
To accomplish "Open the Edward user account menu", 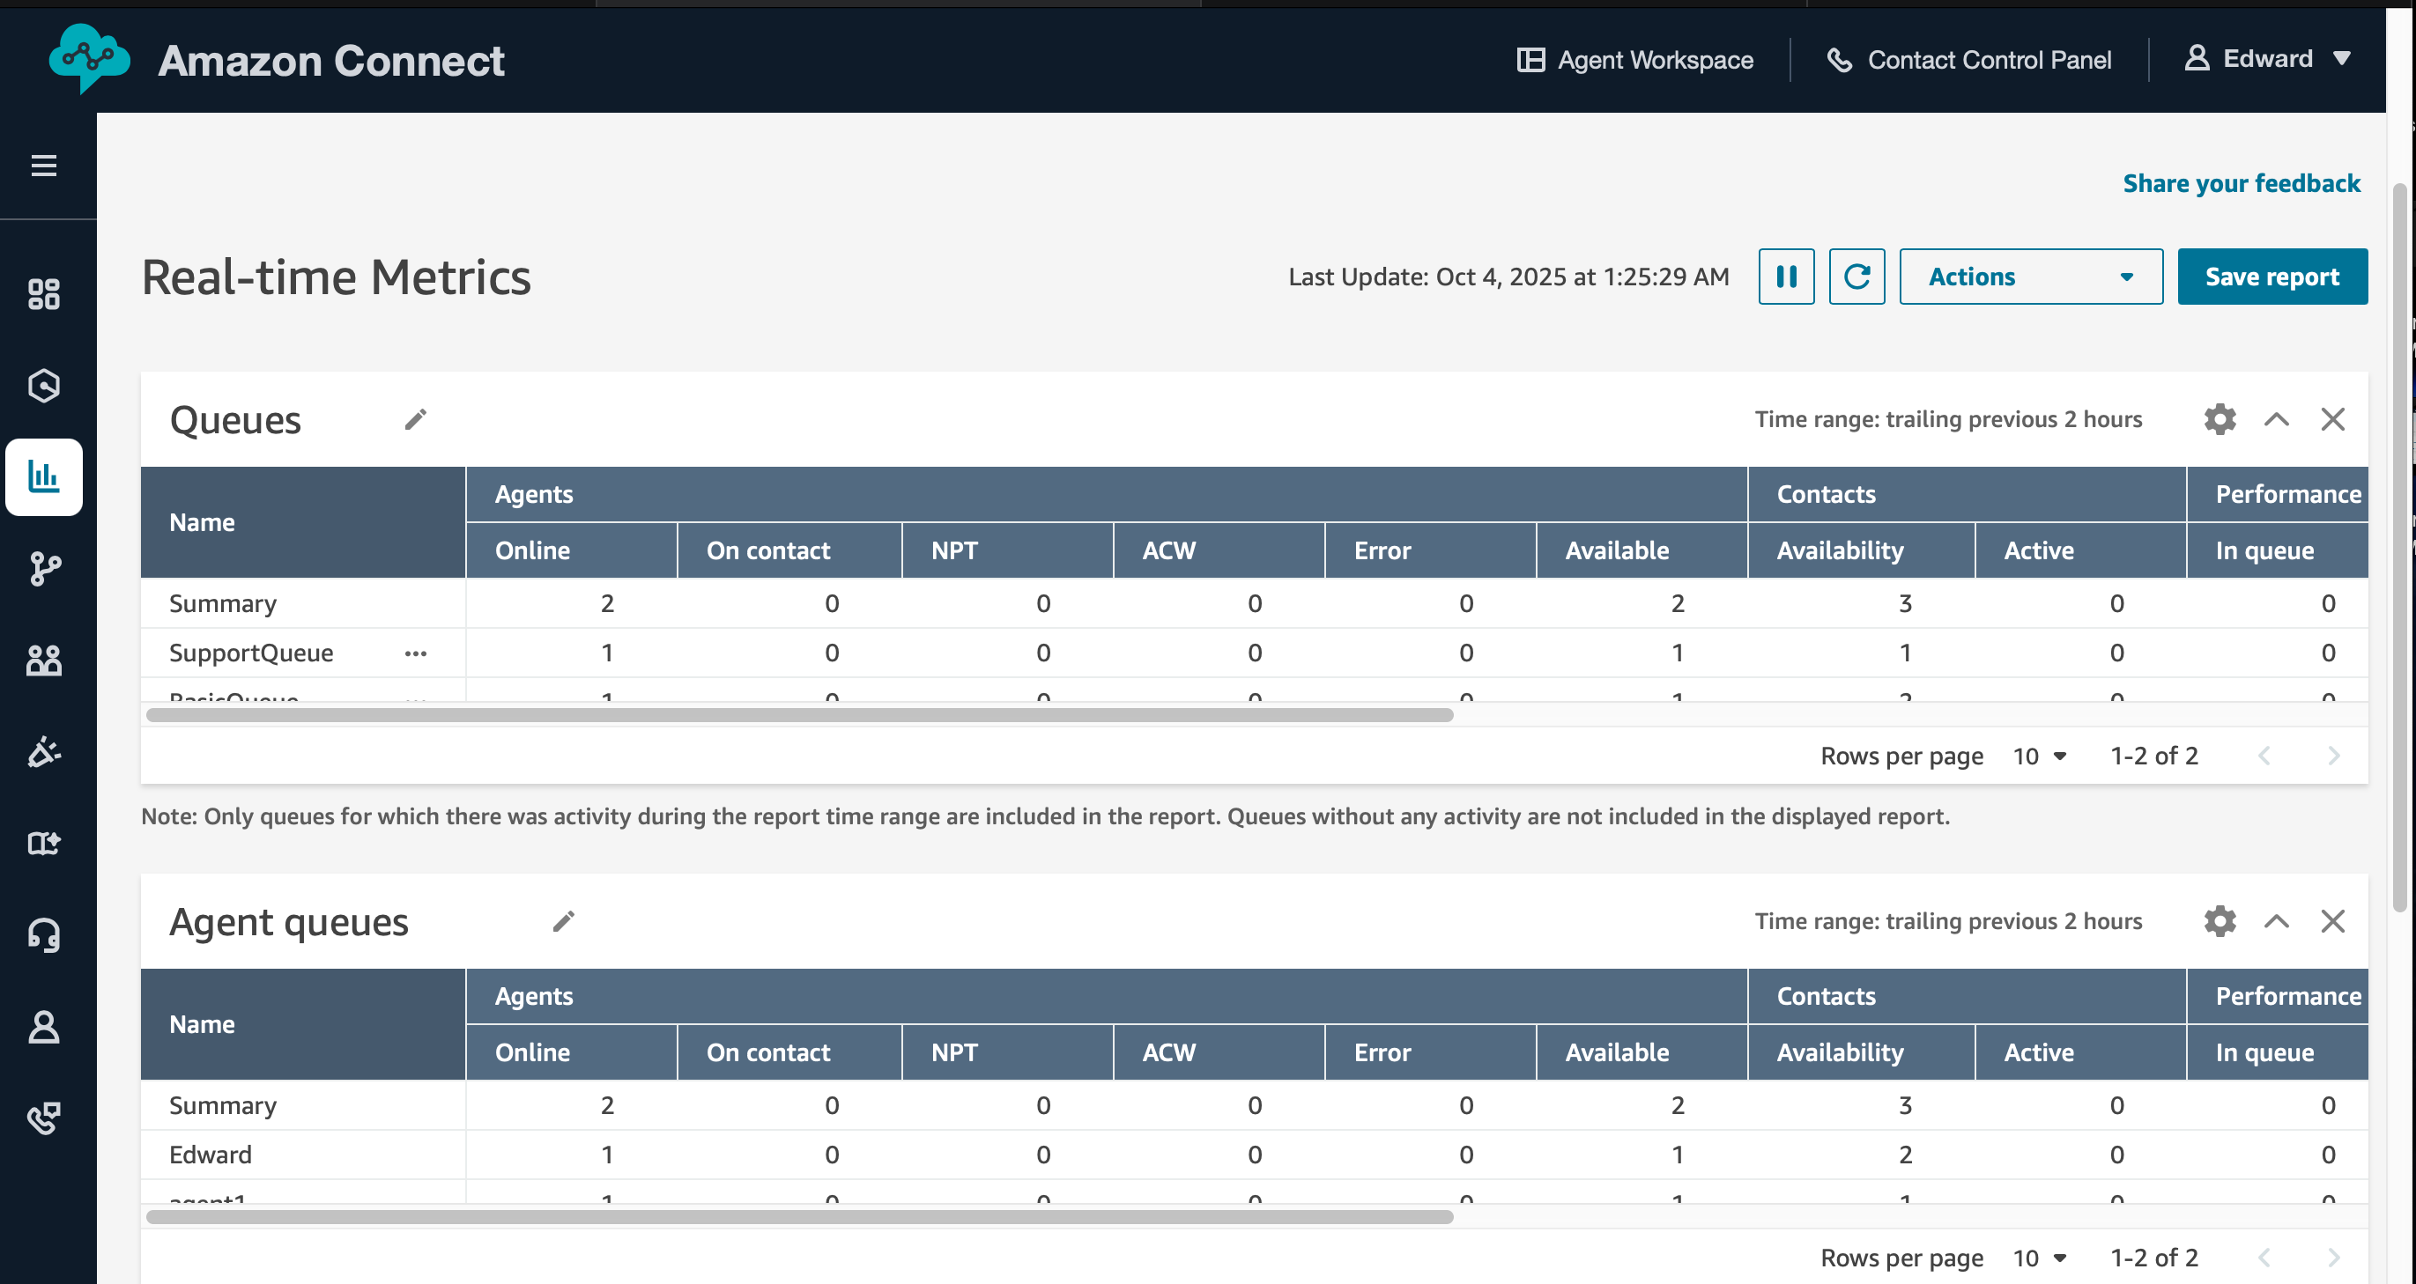I will [x=2267, y=59].
